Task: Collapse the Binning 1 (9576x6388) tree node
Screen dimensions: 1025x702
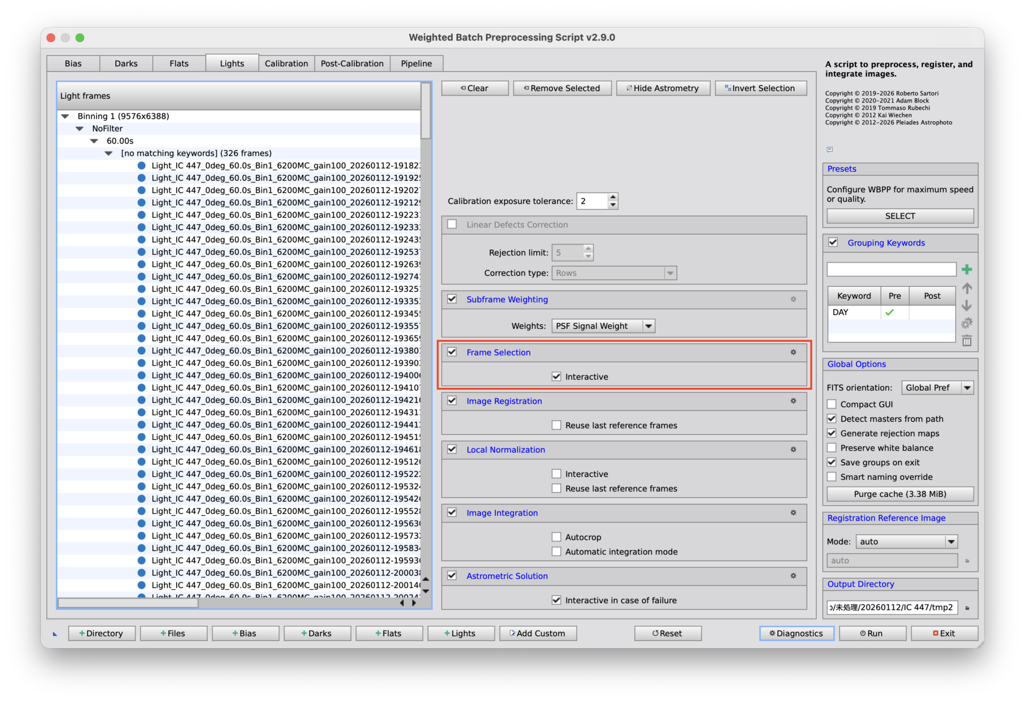Action: coord(66,116)
